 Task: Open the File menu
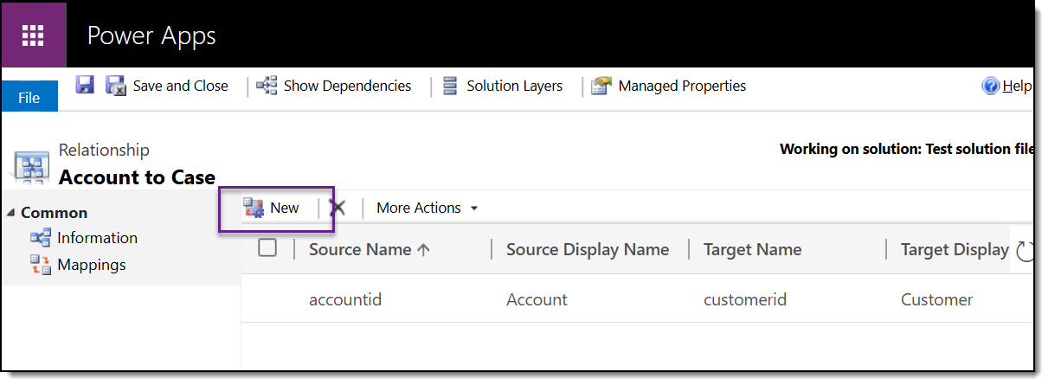point(29,97)
